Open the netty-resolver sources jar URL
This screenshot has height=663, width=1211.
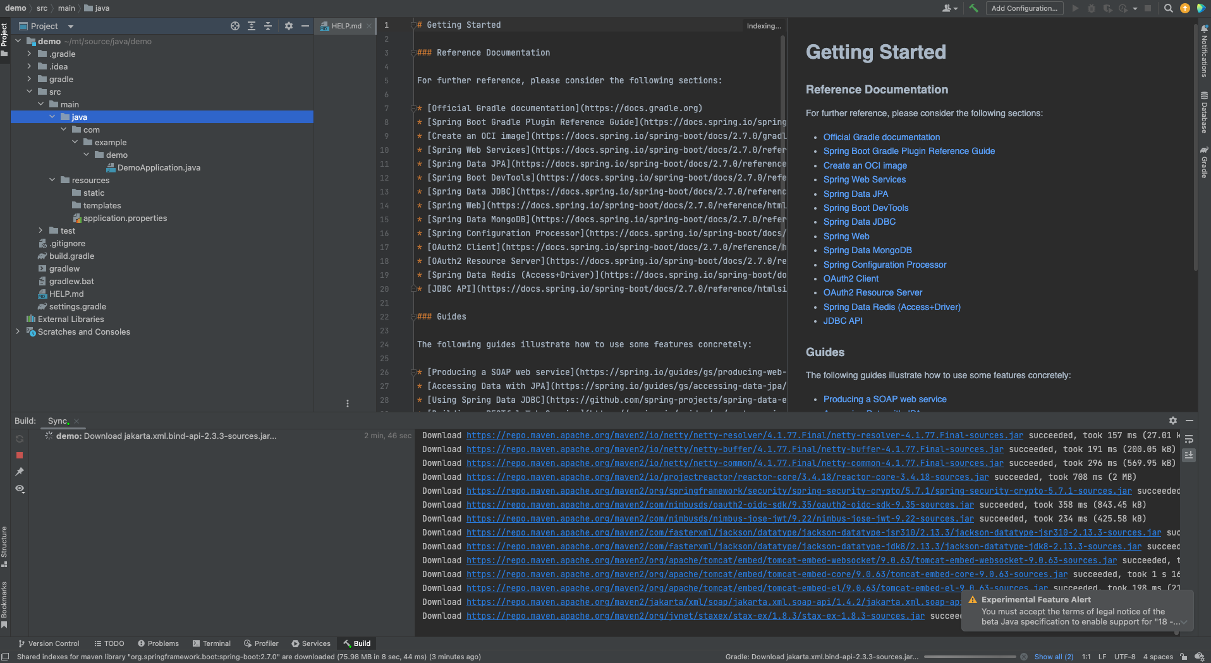click(x=745, y=435)
